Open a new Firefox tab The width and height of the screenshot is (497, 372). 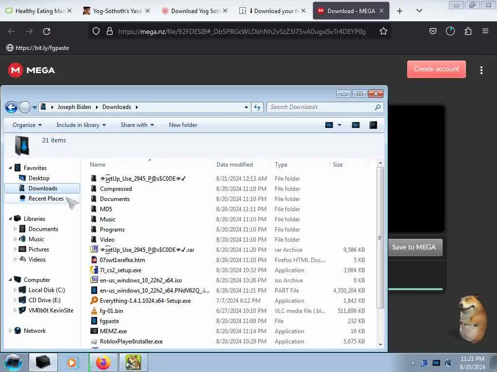pos(400,11)
